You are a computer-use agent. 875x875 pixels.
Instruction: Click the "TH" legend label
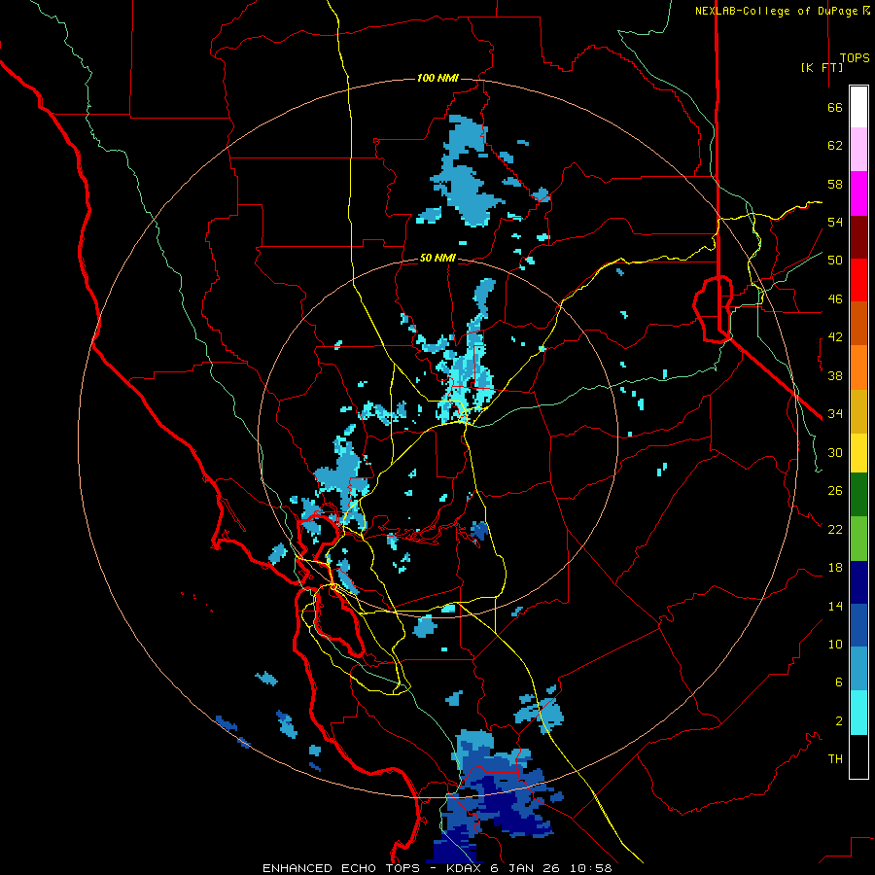point(835,759)
